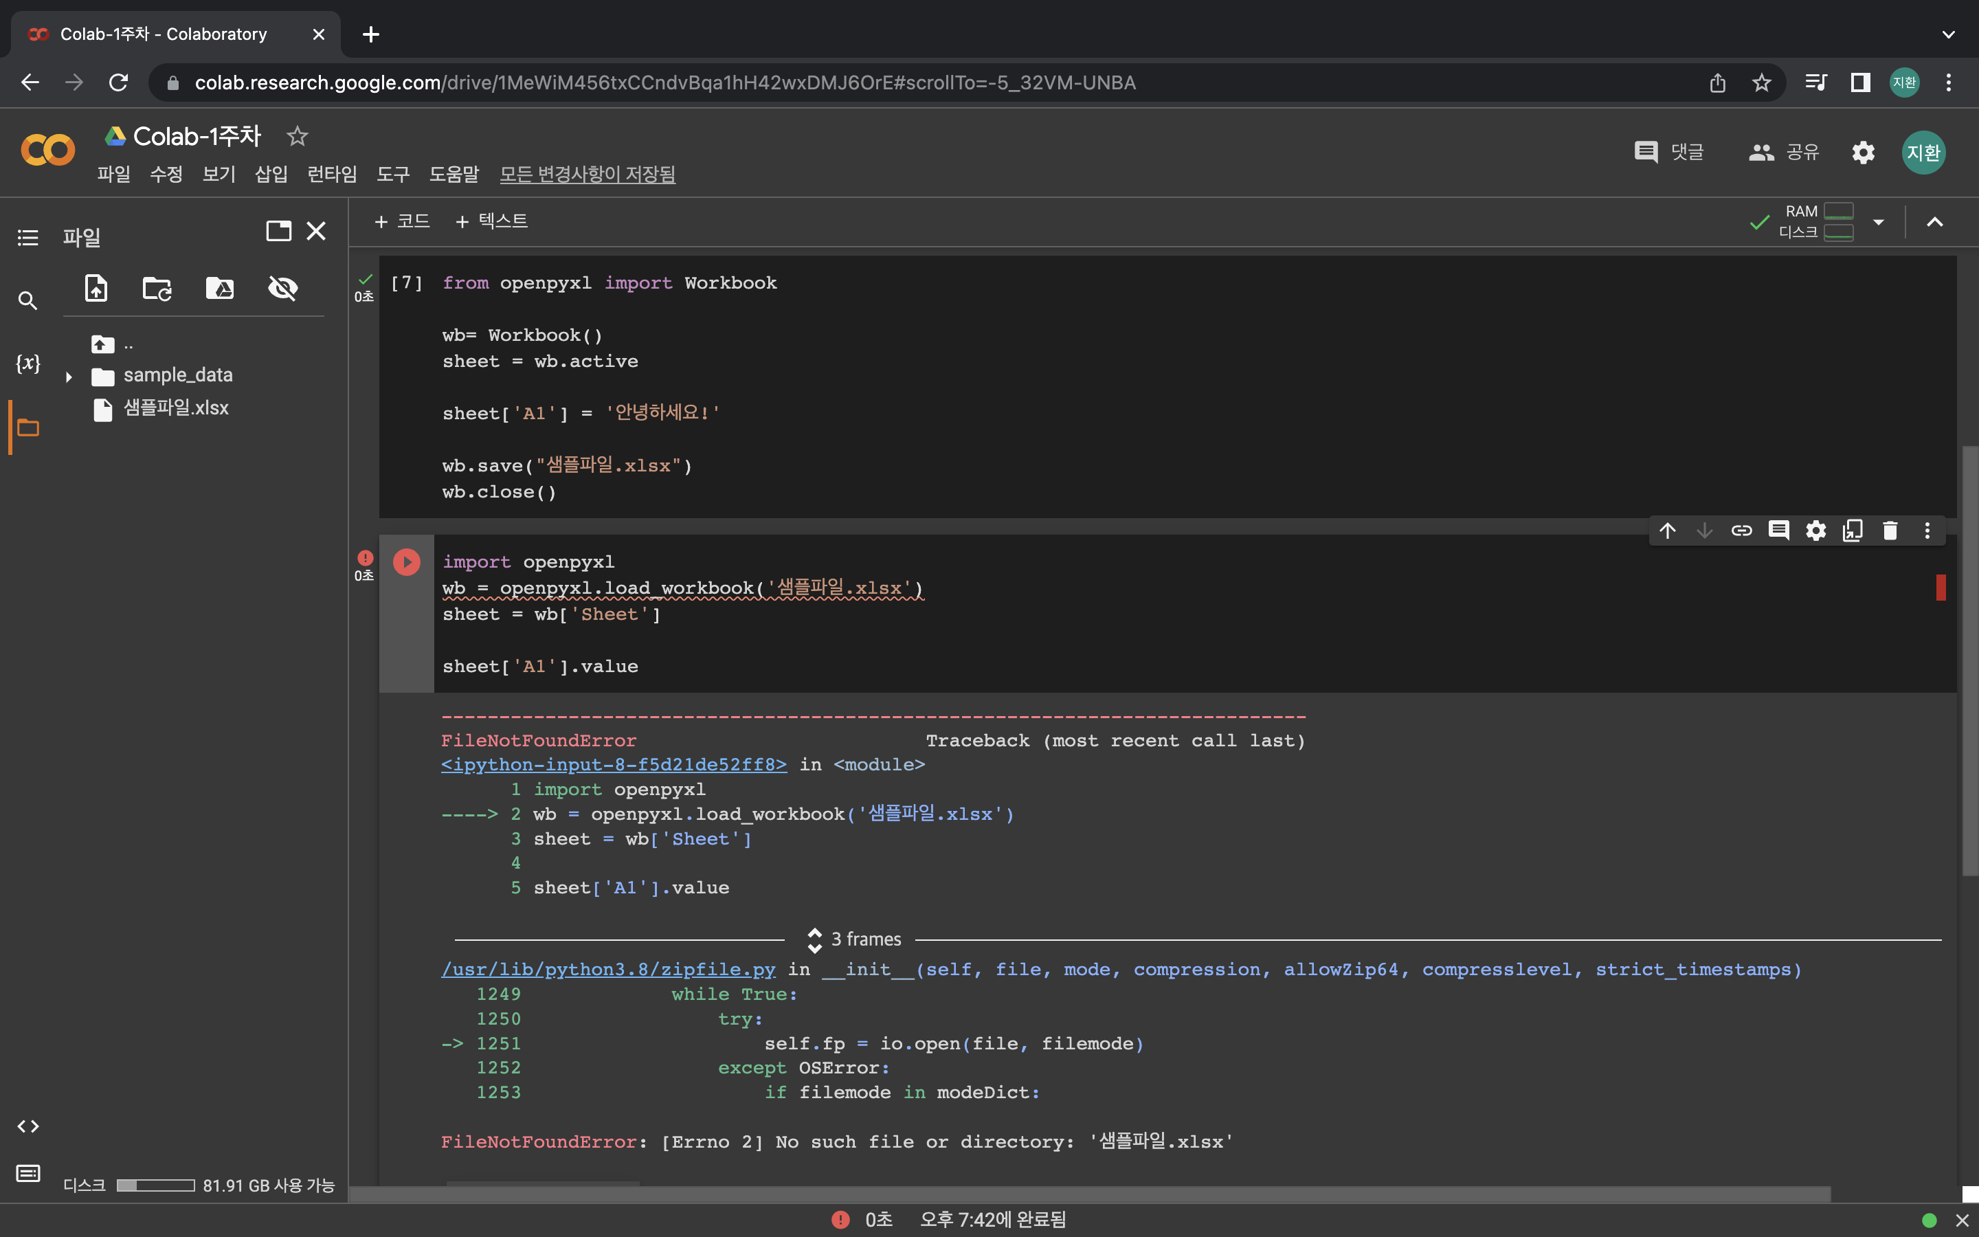The image size is (1979, 1237).
Task: Open the 댓글 comments button
Action: 1669,152
